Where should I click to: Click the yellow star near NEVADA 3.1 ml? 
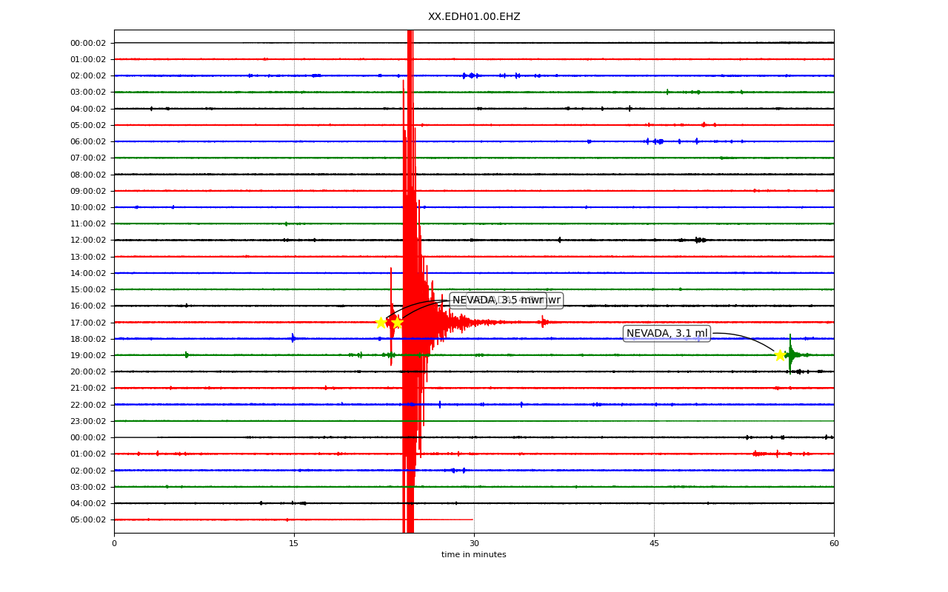(780, 355)
